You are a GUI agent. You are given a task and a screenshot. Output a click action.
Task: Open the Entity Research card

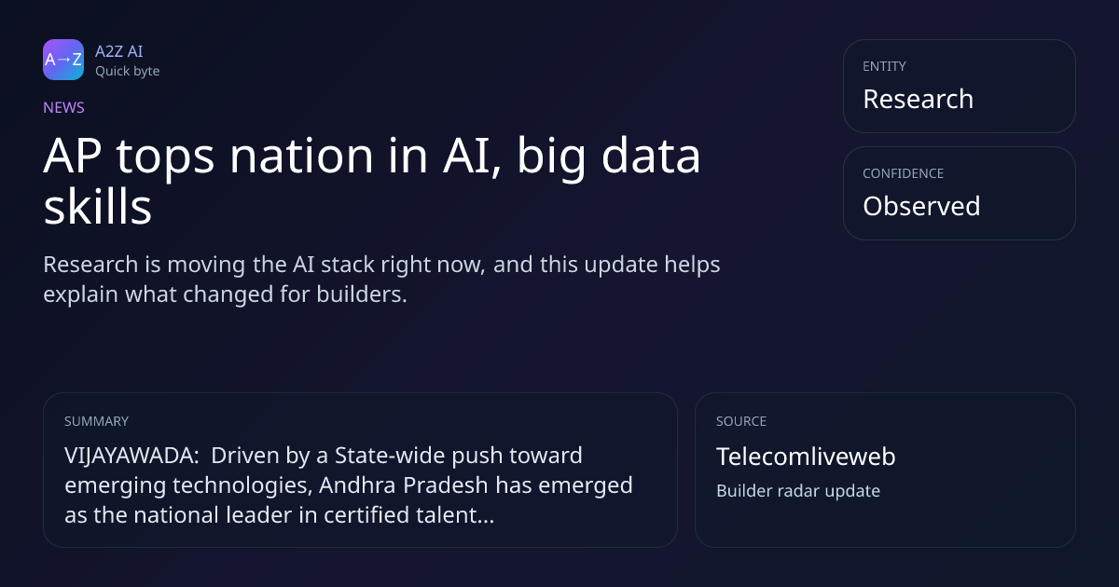click(x=959, y=86)
